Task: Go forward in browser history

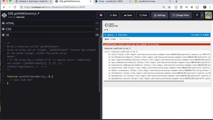Action: pos(9,7)
